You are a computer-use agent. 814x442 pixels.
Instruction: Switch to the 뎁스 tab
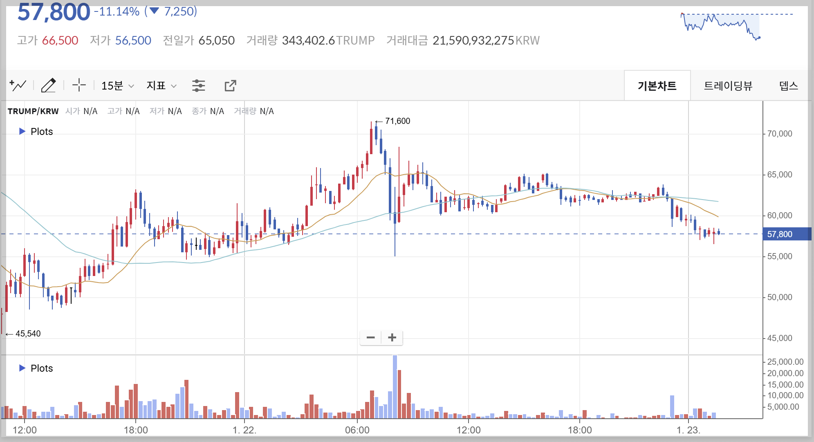788,86
